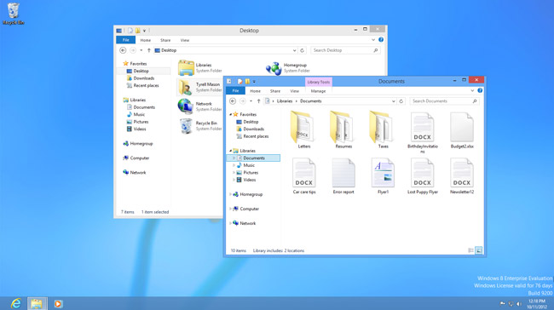Select Recent places in Documents Favorites

click(x=252, y=136)
